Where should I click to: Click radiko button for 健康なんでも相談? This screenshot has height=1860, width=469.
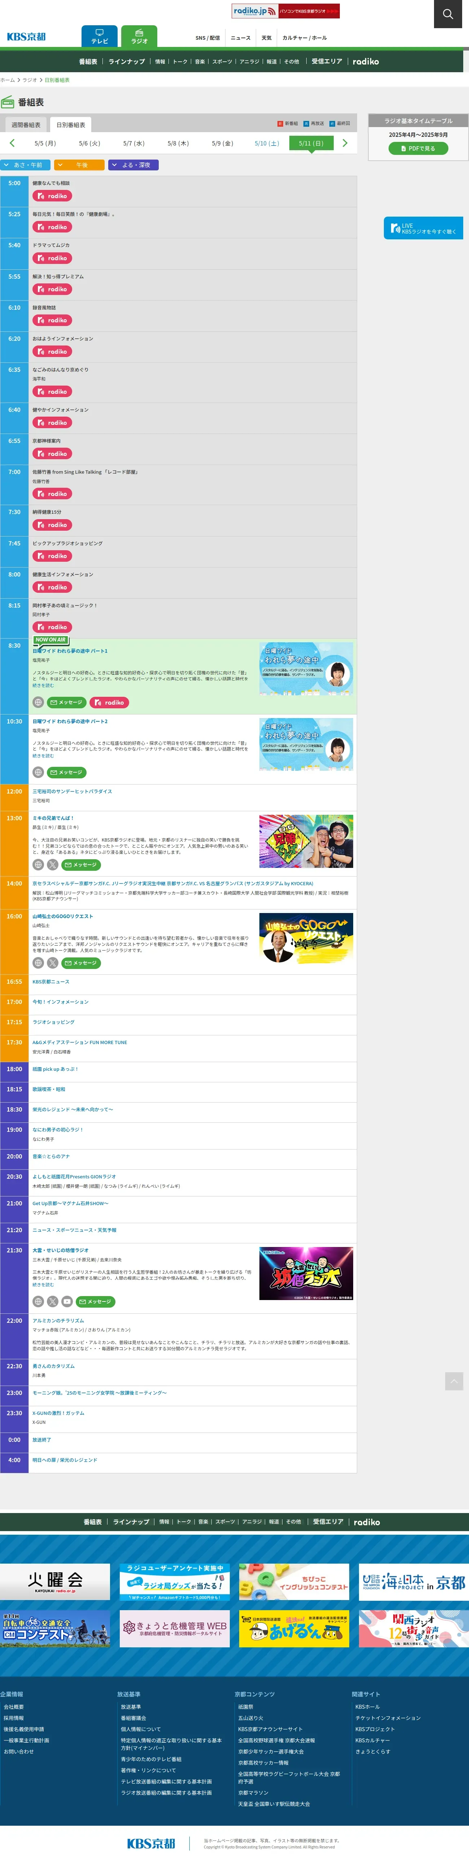coord(51,196)
